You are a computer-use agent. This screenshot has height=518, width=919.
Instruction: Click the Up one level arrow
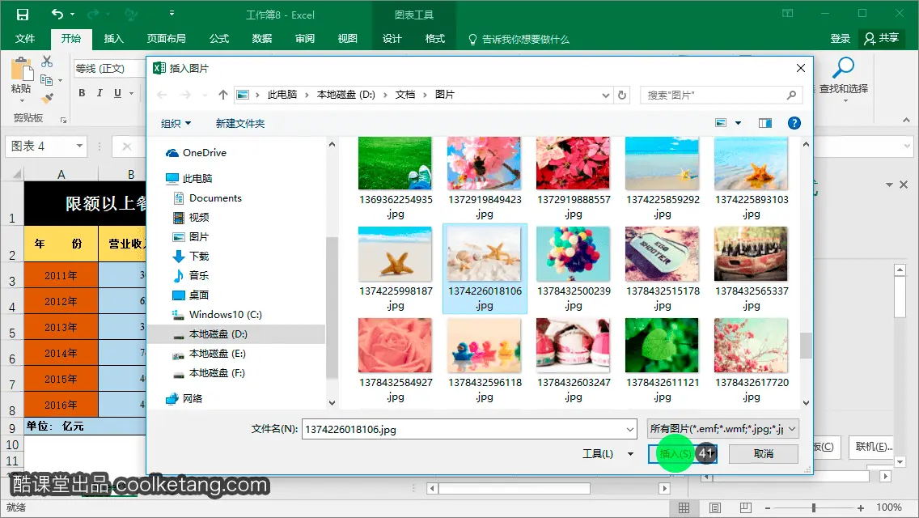pyautogui.click(x=222, y=95)
